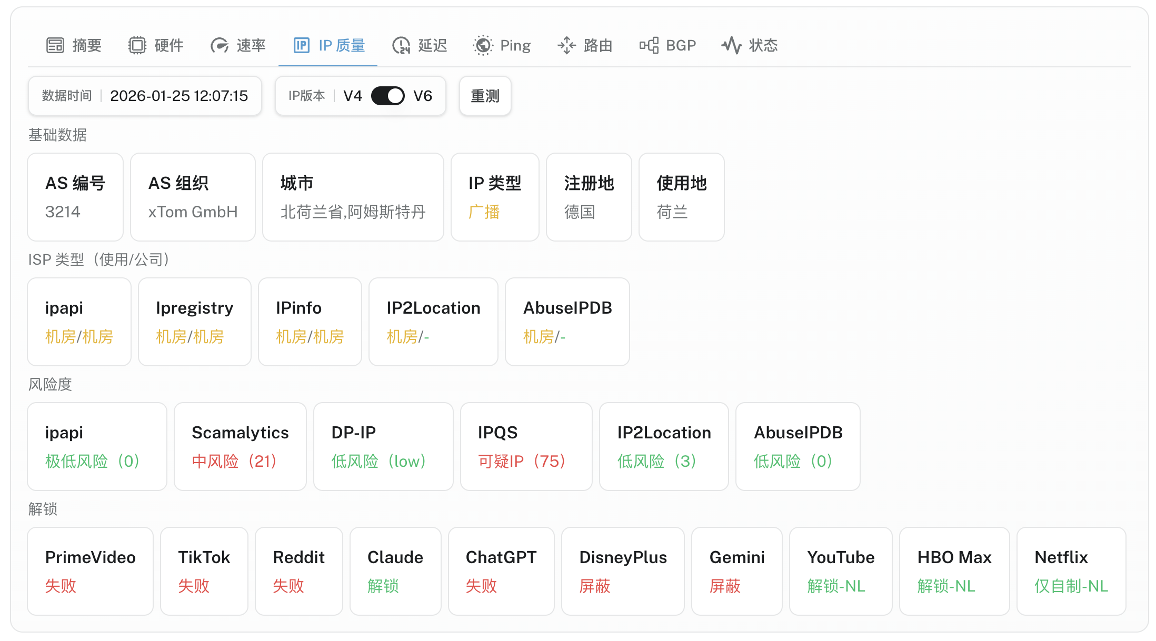Click the Ping globe icon
The height and width of the screenshot is (641, 1156).
coord(483,45)
